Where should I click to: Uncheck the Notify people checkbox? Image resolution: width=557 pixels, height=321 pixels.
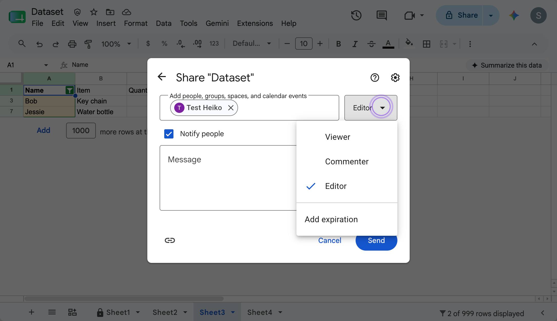pos(169,134)
